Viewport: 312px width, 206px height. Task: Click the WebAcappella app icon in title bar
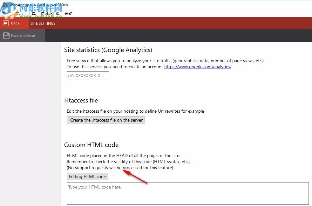[x=5, y=5]
